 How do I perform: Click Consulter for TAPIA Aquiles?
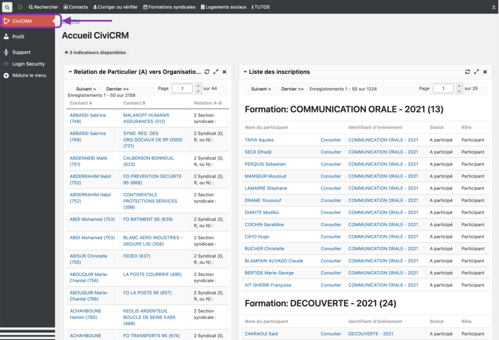(x=331, y=140)
